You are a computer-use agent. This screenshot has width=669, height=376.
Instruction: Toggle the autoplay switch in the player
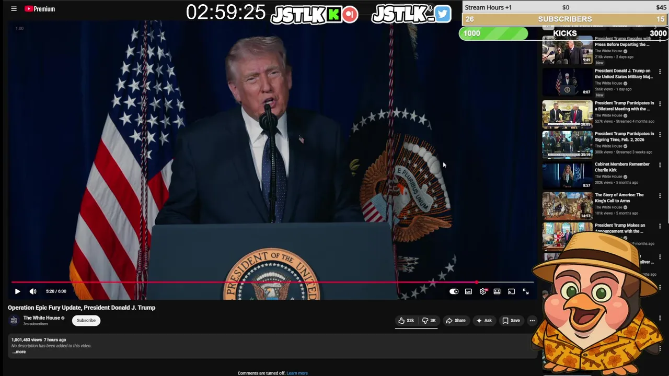(454, 291)
